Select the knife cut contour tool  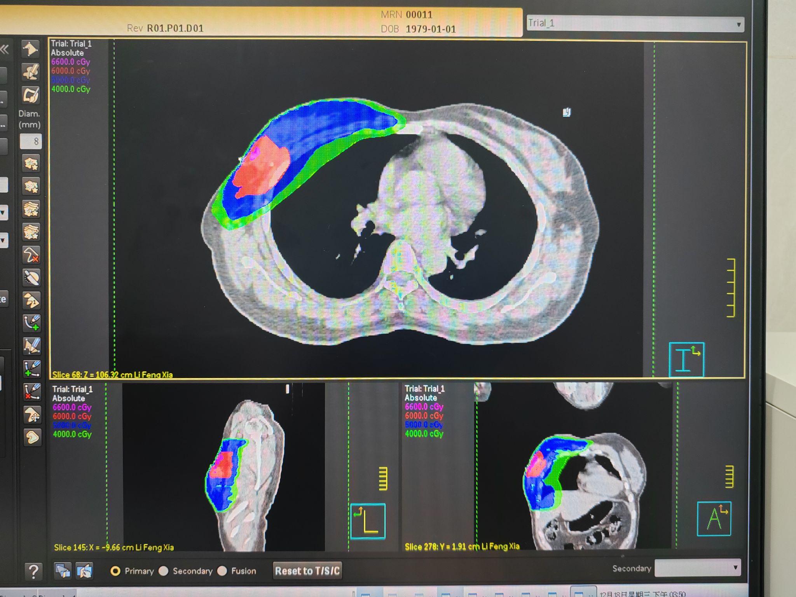tap(31, 278)
